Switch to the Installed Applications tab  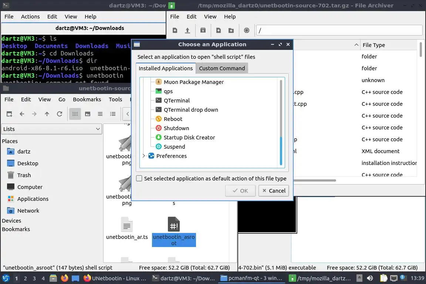tap(166, 68)
